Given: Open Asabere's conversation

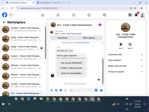Looking at the screenshot, I should [22, 57].
